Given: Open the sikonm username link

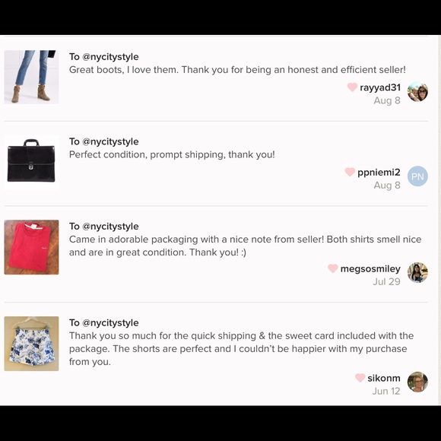Looking at the screenshot, I should pyautogui.click(x=384, y=378).
